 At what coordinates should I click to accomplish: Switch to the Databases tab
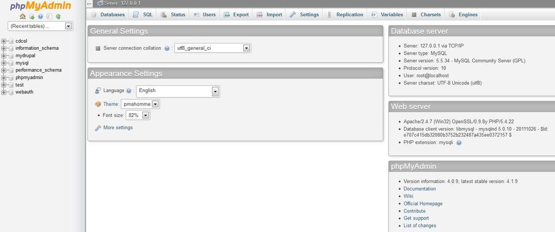[108, 15]
